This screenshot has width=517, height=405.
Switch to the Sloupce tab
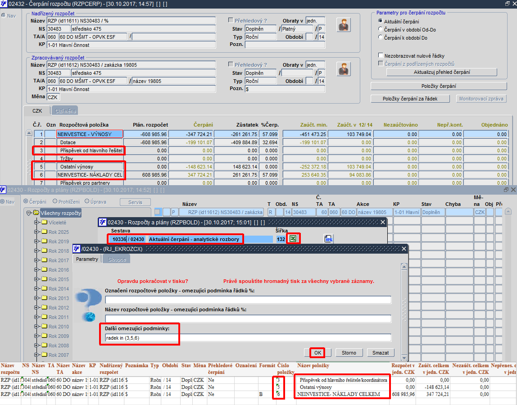[x=117, y=259]
